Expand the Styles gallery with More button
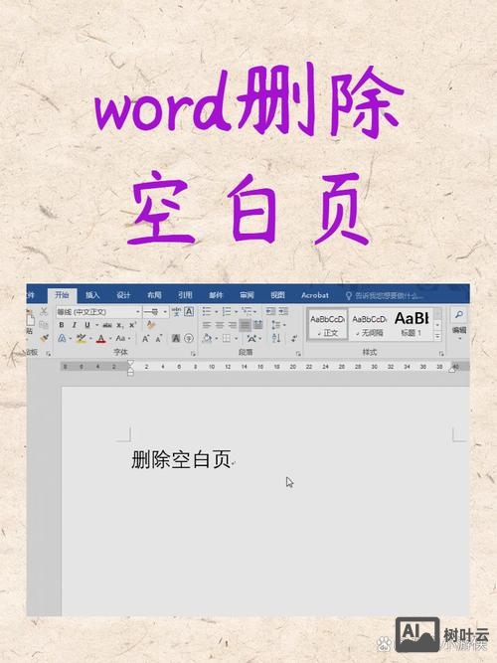 pyautogui.click(x=437, y=336)
